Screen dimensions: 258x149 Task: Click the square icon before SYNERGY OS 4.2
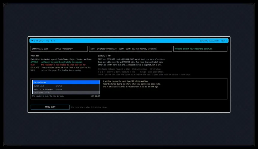tap(32, 41)
